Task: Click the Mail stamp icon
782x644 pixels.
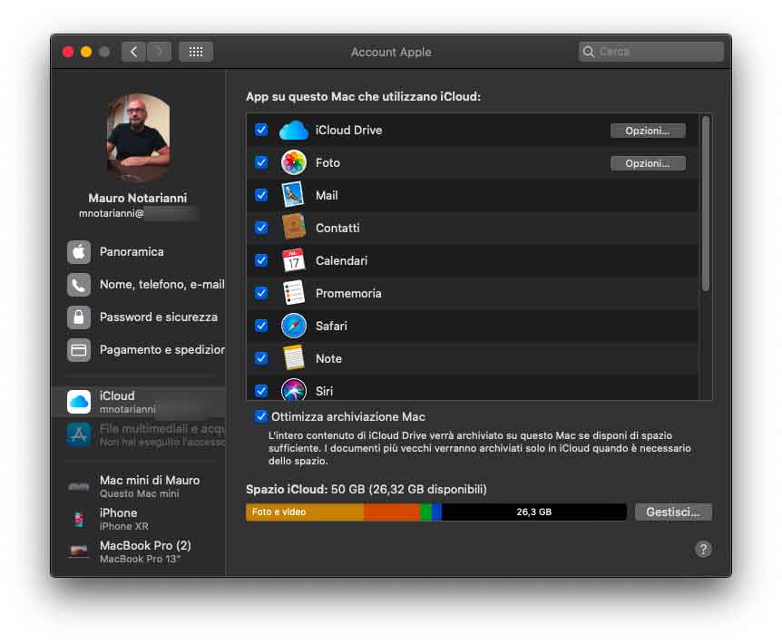Action: 293,195
